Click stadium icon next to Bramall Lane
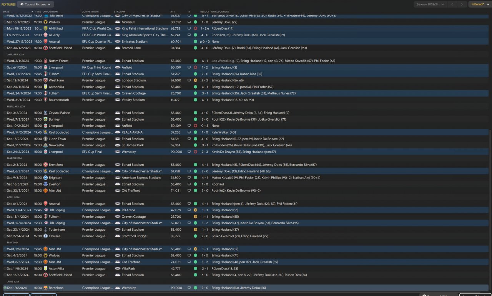The width and height of the screenshot is (492, 296). tap(118, 48)
